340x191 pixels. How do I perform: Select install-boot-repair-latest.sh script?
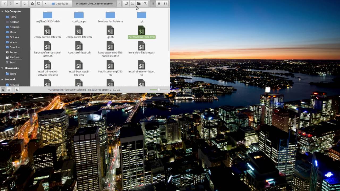(x=79, y=68)
